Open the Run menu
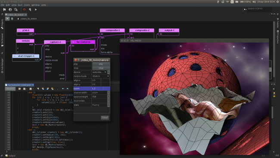The width and height of the screenshot is (280, 158). (x=20, y=5)
